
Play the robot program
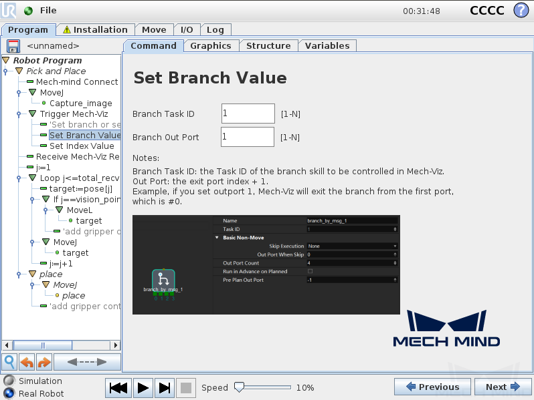(143, 388)
